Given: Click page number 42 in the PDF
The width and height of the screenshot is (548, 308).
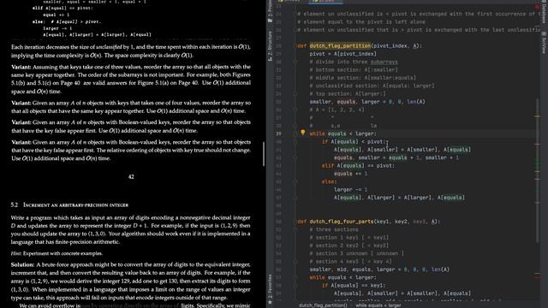Looking at the screenshot, I should [x=131, y=177].
